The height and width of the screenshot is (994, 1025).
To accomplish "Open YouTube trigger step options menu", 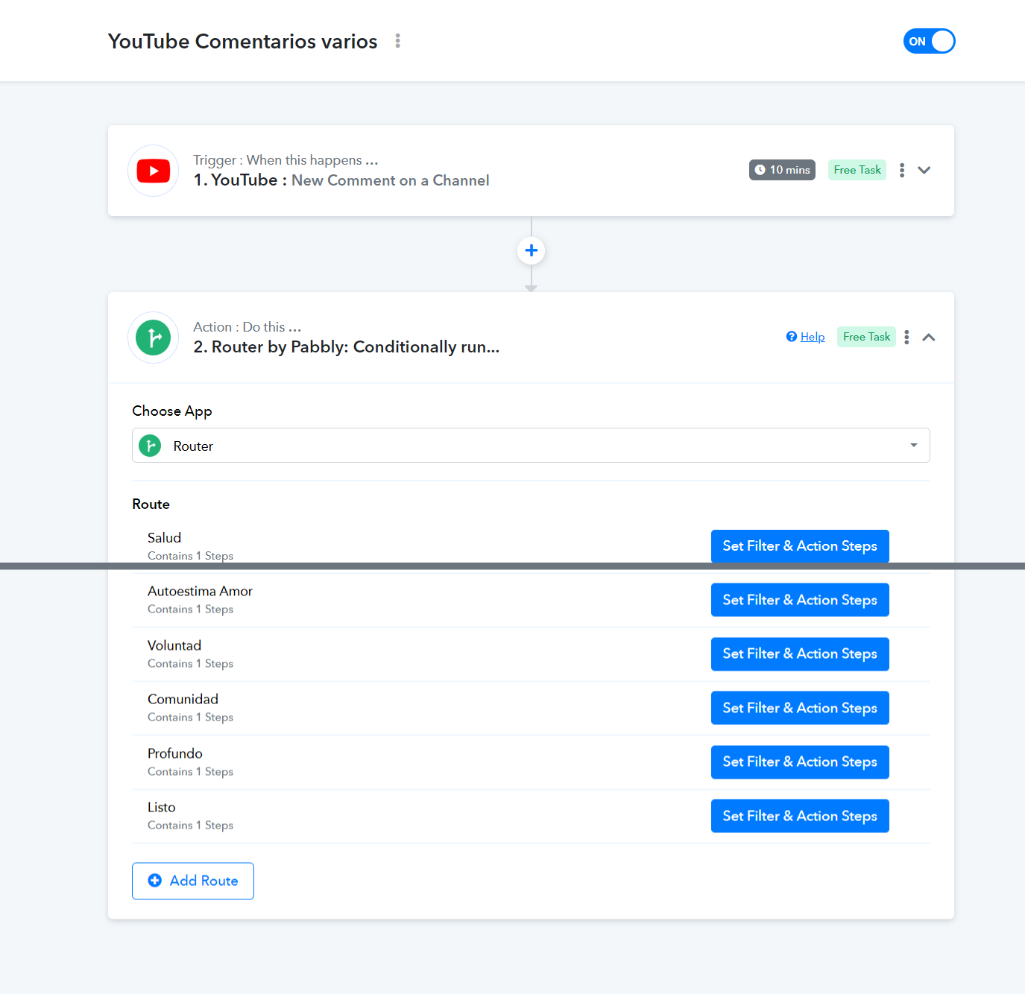I will tap(902, 170).
